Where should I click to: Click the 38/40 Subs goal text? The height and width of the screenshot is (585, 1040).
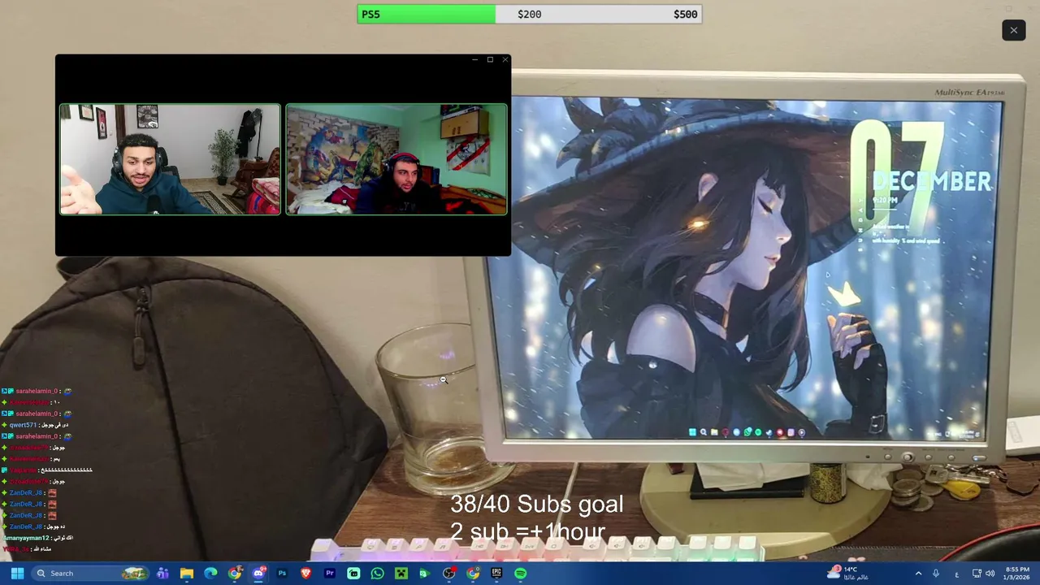click(537, 505)
